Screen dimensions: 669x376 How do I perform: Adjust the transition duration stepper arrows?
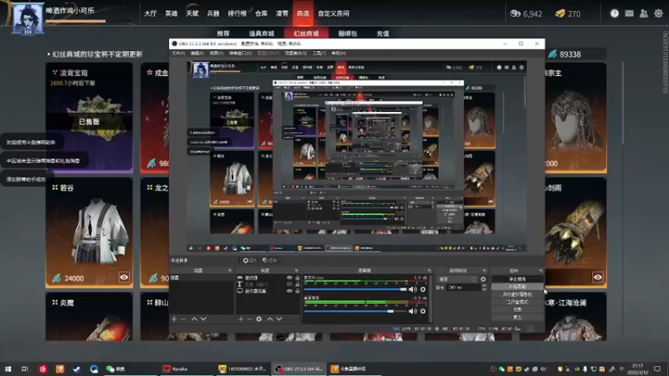[x=484, y=287]
